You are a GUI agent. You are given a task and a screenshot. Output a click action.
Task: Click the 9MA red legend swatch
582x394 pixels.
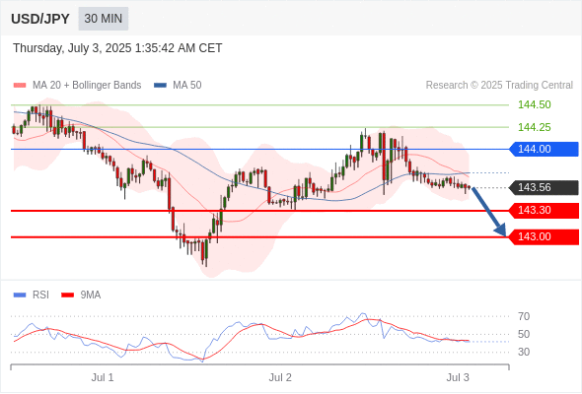click(67, 295)
